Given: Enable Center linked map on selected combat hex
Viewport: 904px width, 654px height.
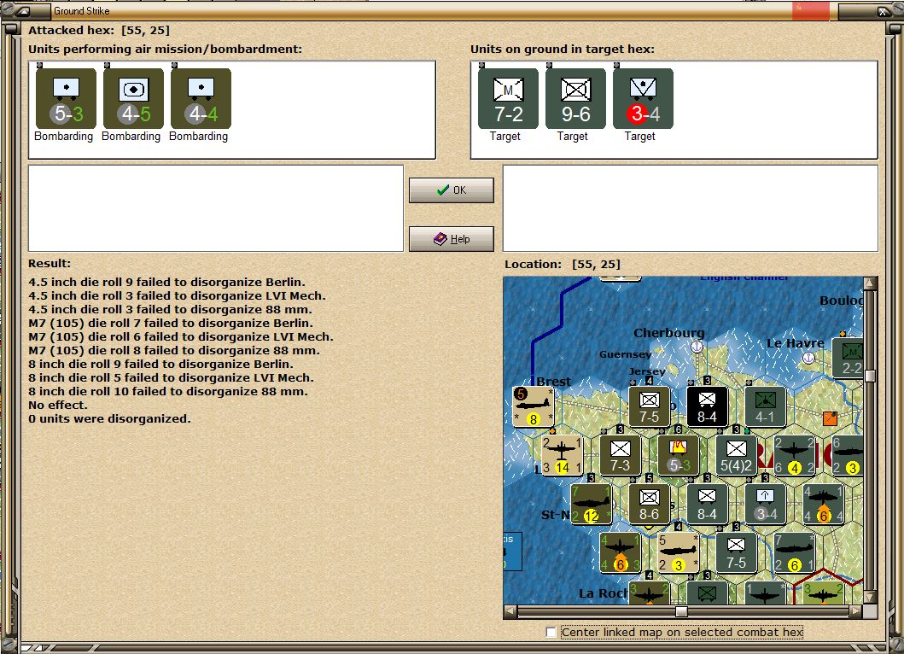Looking at the screenshot, I should coord(551,632).
